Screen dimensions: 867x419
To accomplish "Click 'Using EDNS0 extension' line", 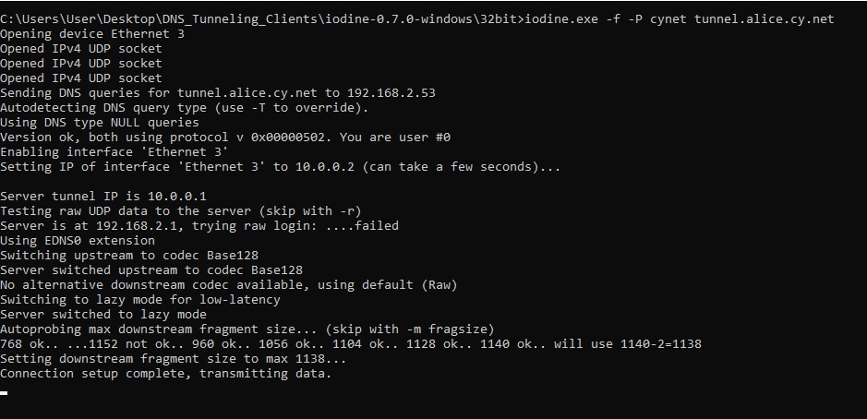I will point(78,241).
